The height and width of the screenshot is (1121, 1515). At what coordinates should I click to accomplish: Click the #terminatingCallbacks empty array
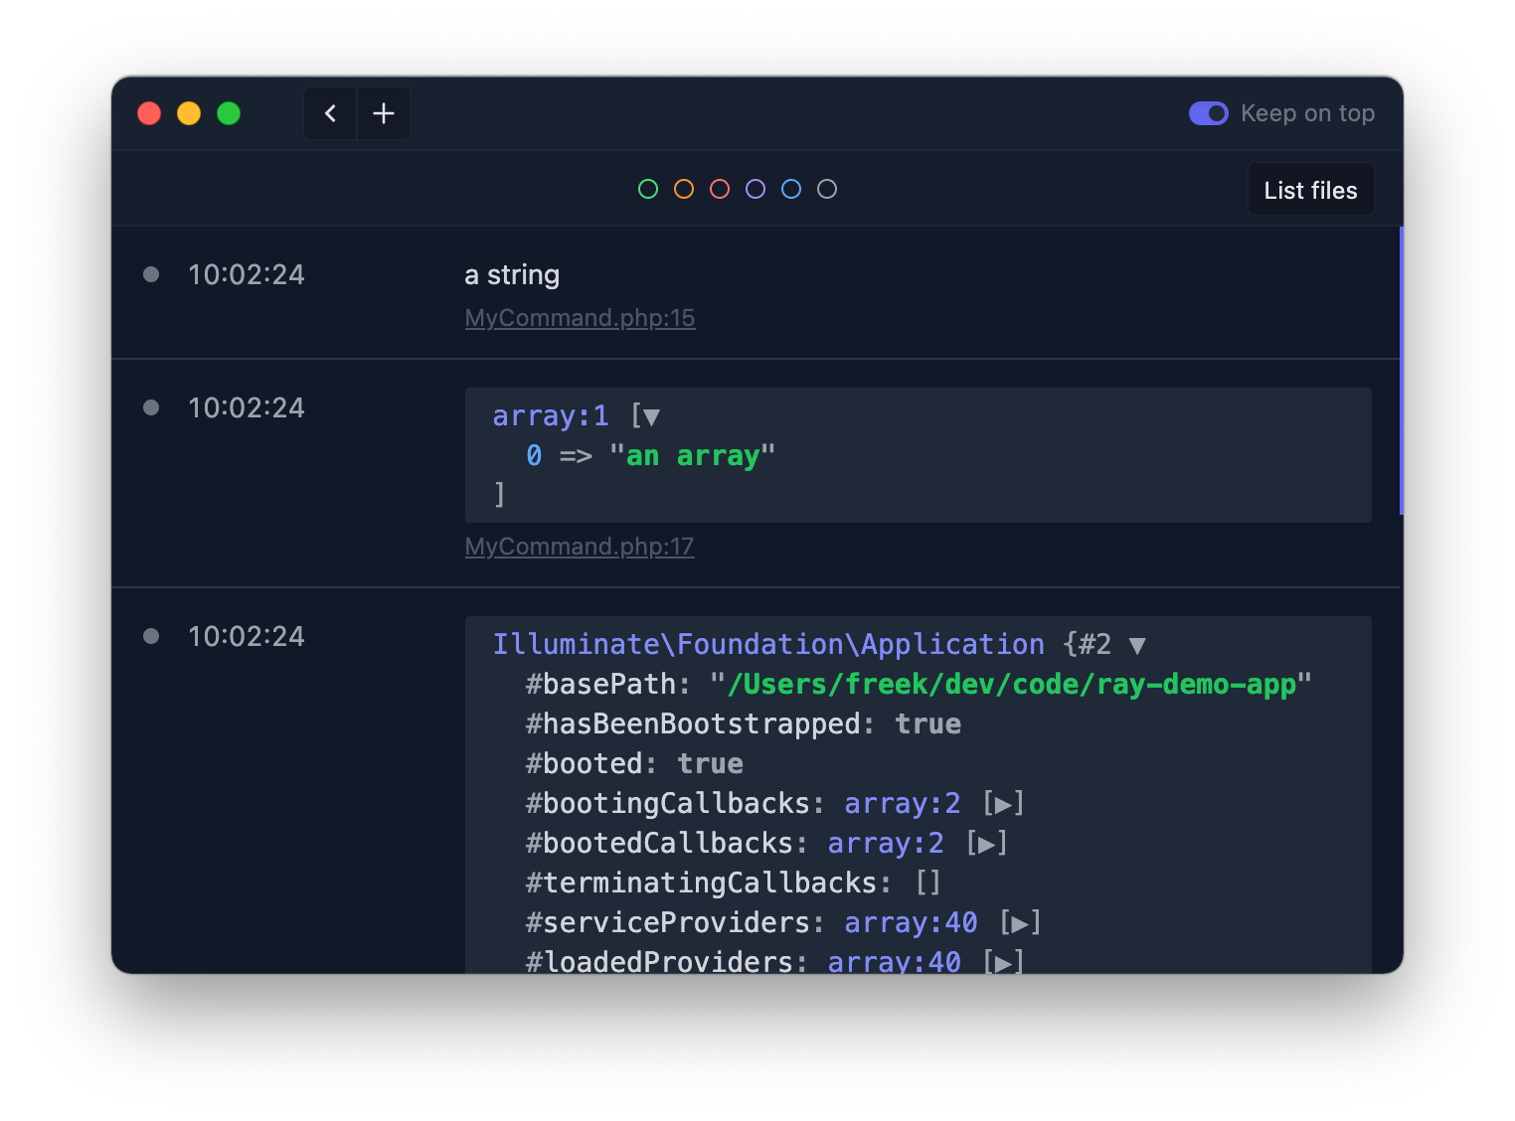pyautogui.click(x=928, y=882)
